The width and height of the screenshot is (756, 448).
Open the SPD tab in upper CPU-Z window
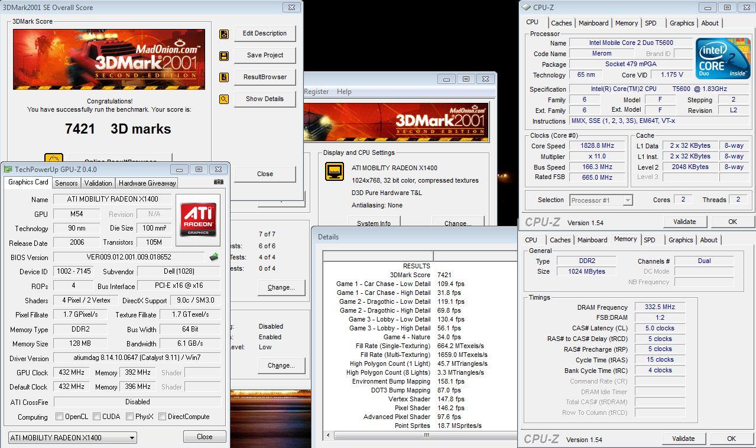[650, 23]
